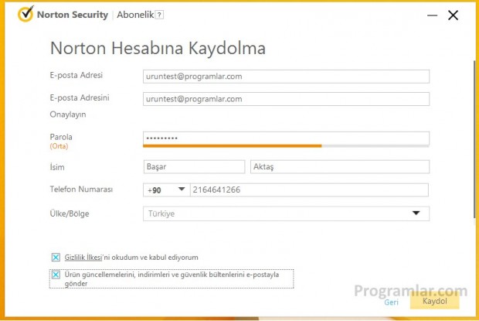Open the Abonelik help question-mark icon

pos(159,15)
